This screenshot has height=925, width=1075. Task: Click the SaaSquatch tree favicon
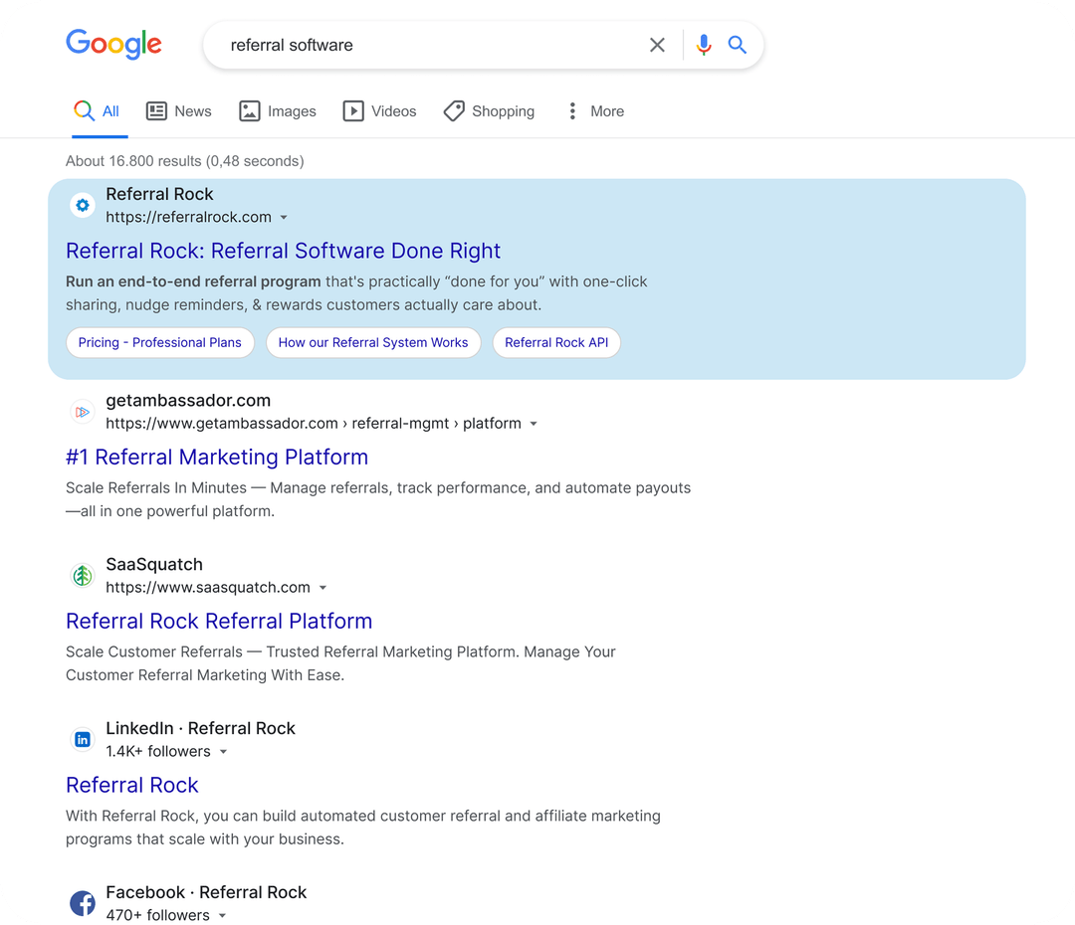click(83, 576)
